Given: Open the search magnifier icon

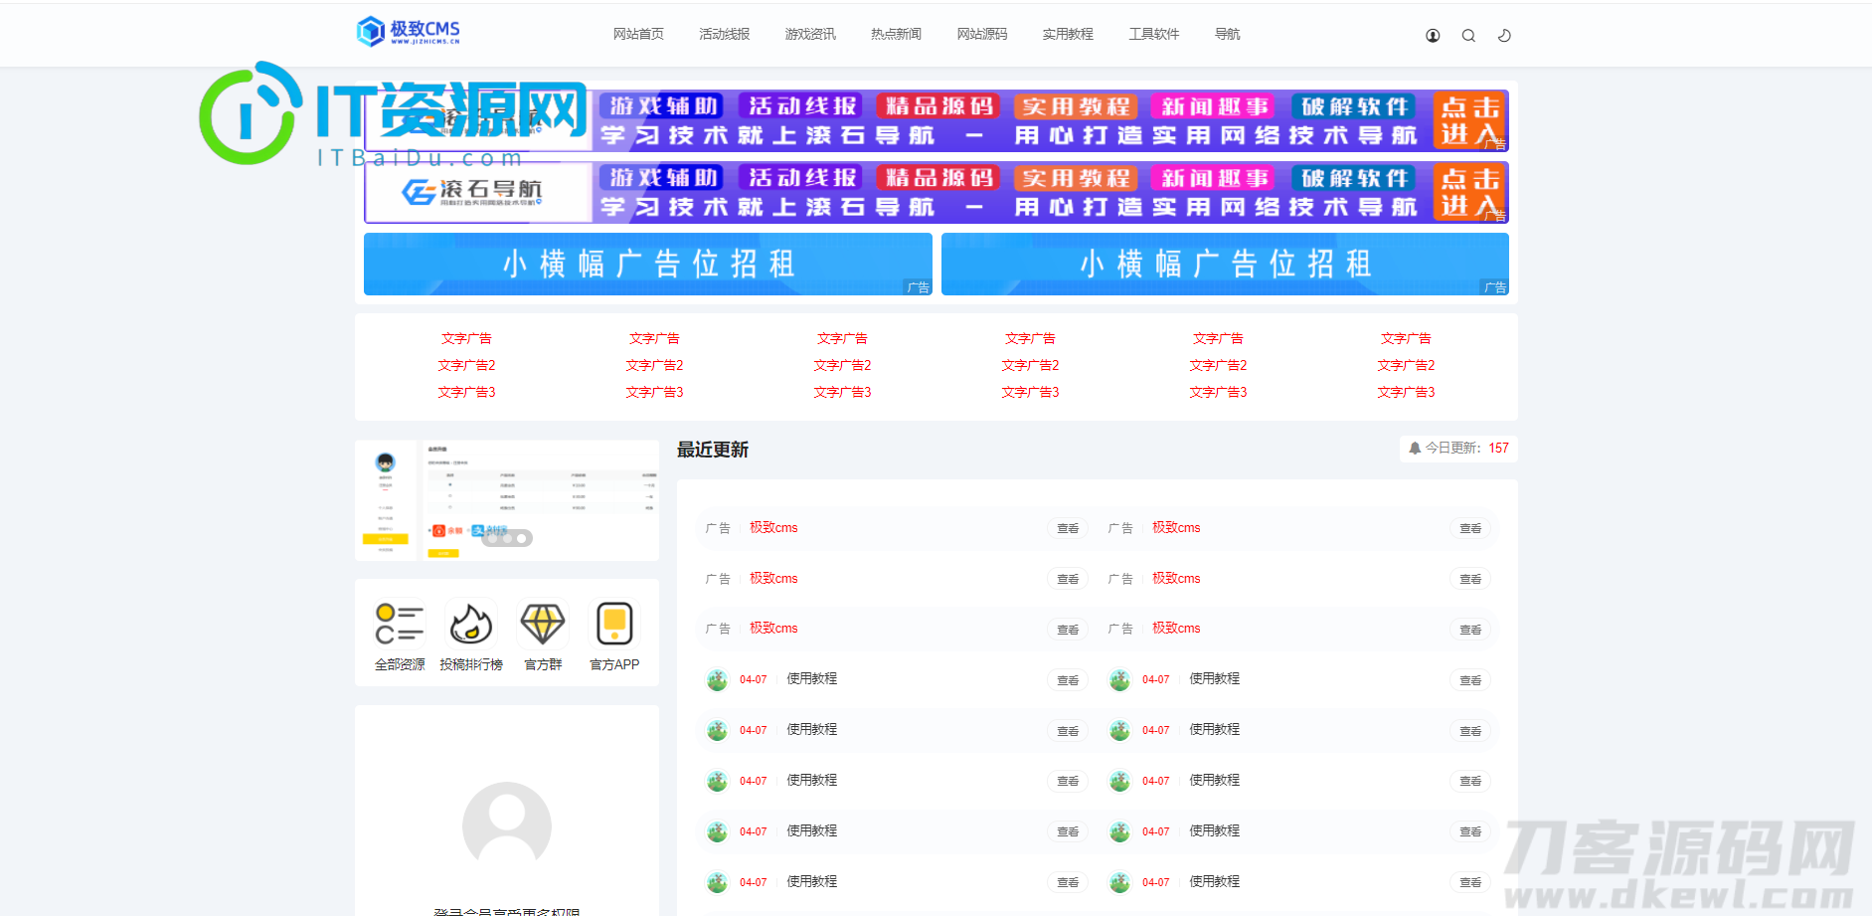Looking at the screenshot, I should point(1468,36).
